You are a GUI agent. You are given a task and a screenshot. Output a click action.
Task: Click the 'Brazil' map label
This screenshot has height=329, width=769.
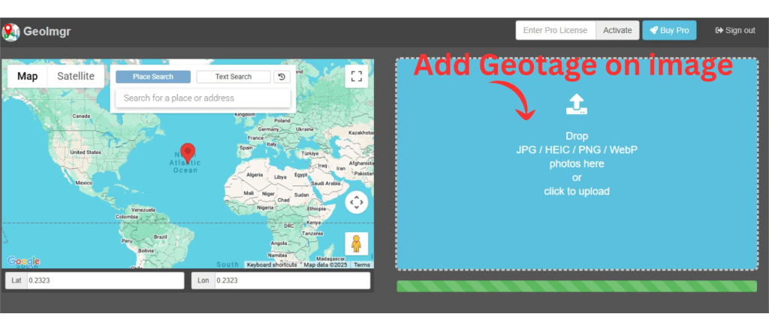[161, 237]
